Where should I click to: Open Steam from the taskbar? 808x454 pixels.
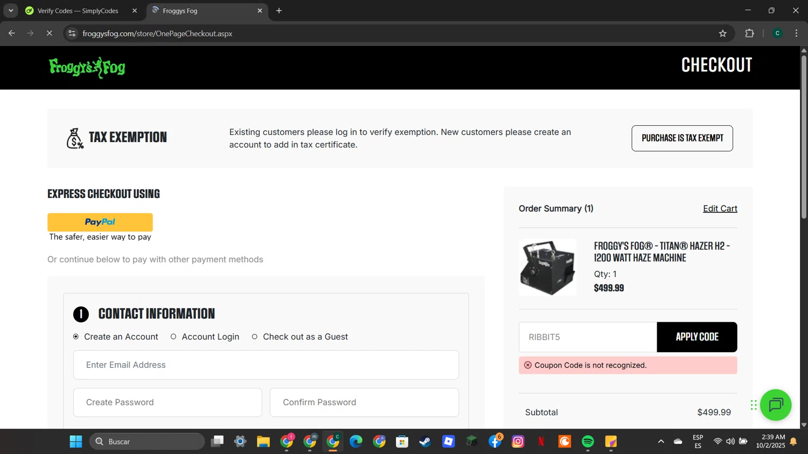tap(426, 442)
